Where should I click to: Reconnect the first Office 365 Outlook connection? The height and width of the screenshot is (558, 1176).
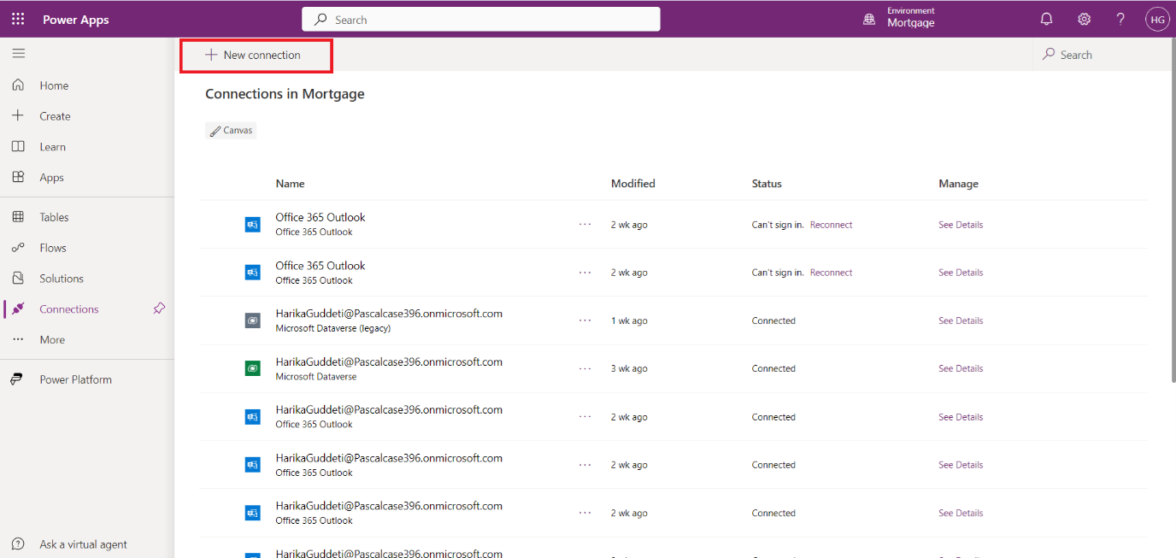(x=831, y=225)
